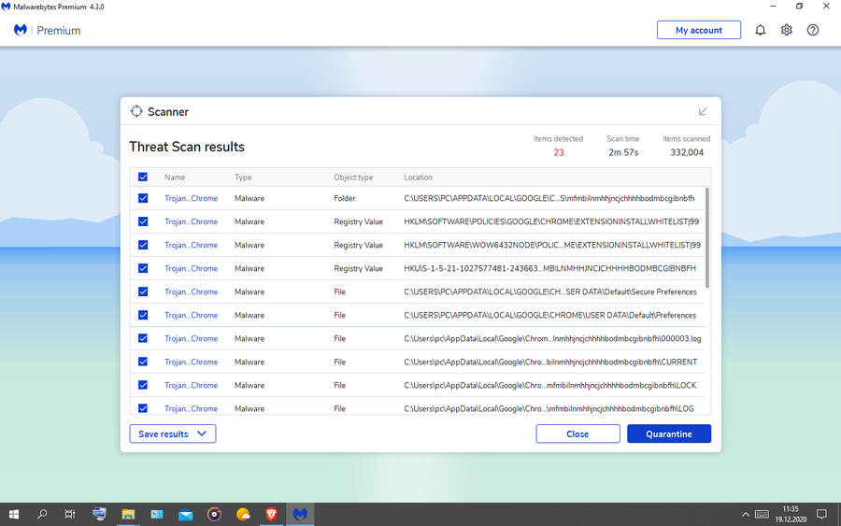Open the Save results dropdown
Viewport: 841px width, 526px height.
click(172, 434)
